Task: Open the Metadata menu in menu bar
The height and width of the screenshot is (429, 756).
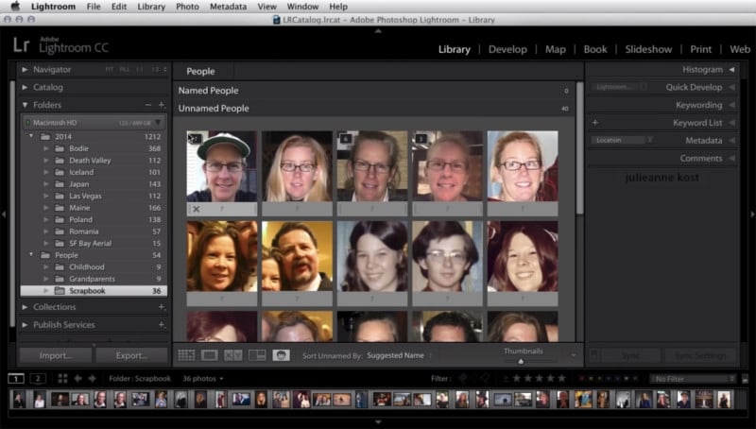Action: pyautogui.click(x=228, y=7)
